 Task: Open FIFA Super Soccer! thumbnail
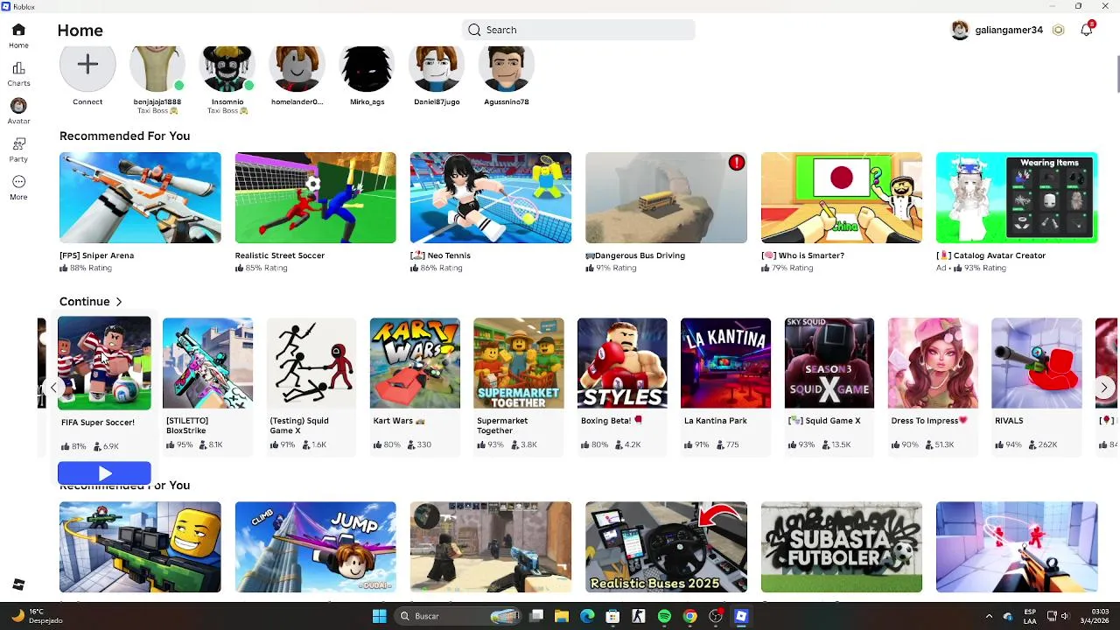click(x=104, y=363)
